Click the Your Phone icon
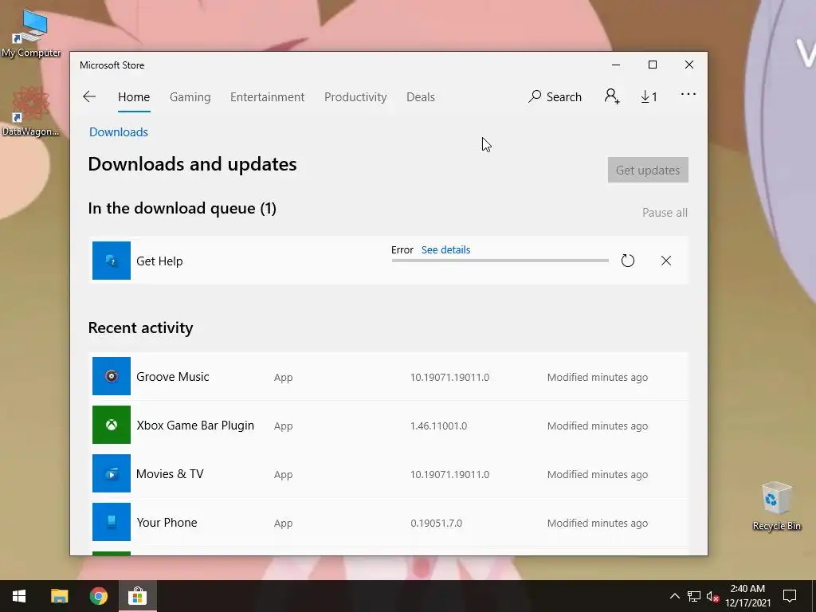The image size is (816, 612). (x=112, y=522)
